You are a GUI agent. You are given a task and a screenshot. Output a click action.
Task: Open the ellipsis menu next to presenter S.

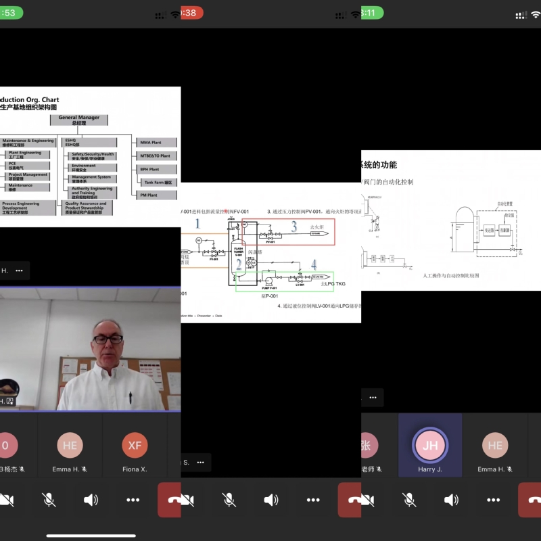pyautogui.click(x=200, y=462)
